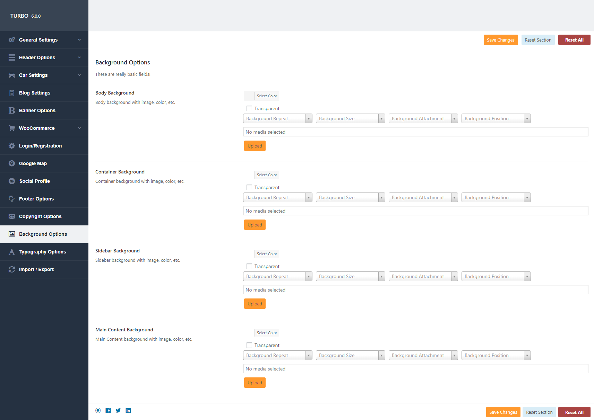The image size is (594, 420).
Task: Click the Car Settings car icon
Action: 12,75
